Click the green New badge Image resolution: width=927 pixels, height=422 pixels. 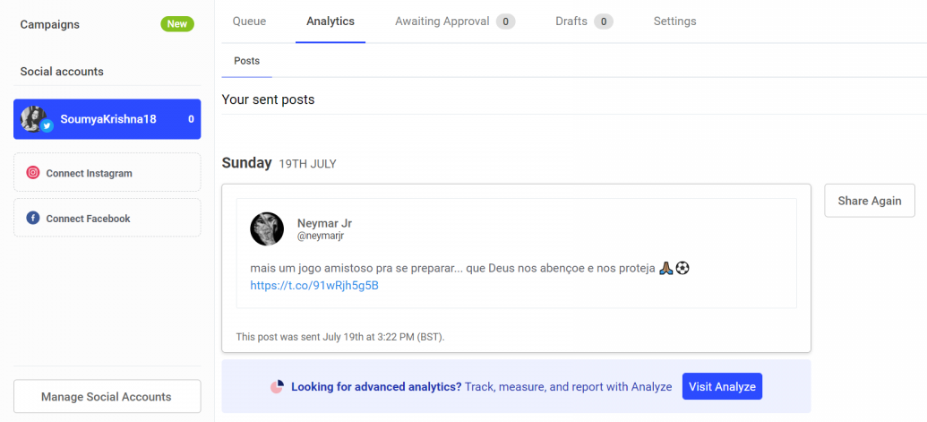(177, 24)
